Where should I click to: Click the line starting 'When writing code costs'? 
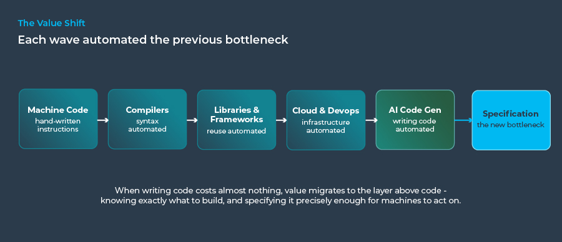coord(280,190)
